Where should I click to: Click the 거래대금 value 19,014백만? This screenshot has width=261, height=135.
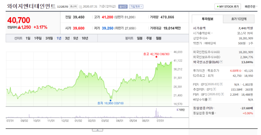(172, 28)
